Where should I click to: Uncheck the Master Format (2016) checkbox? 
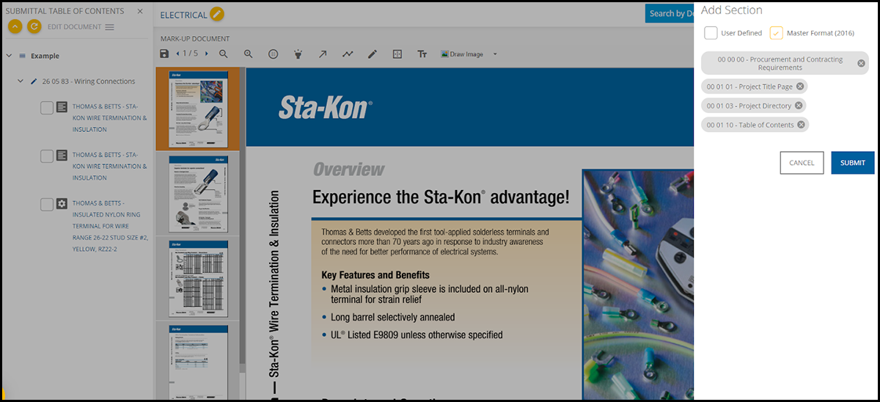click(776, 33)
